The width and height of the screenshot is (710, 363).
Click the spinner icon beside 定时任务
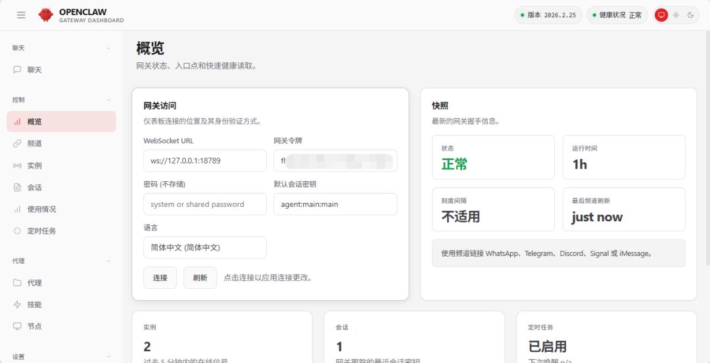coord(17,230)
